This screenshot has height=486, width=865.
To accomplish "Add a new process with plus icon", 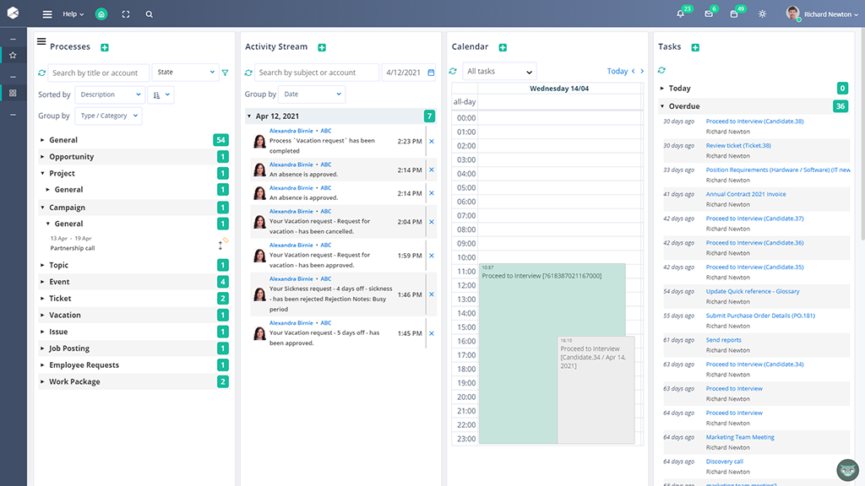I will tap(105, 48).
